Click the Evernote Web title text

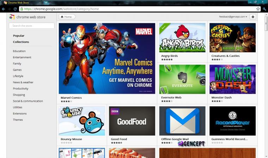(x=171, y=98)
